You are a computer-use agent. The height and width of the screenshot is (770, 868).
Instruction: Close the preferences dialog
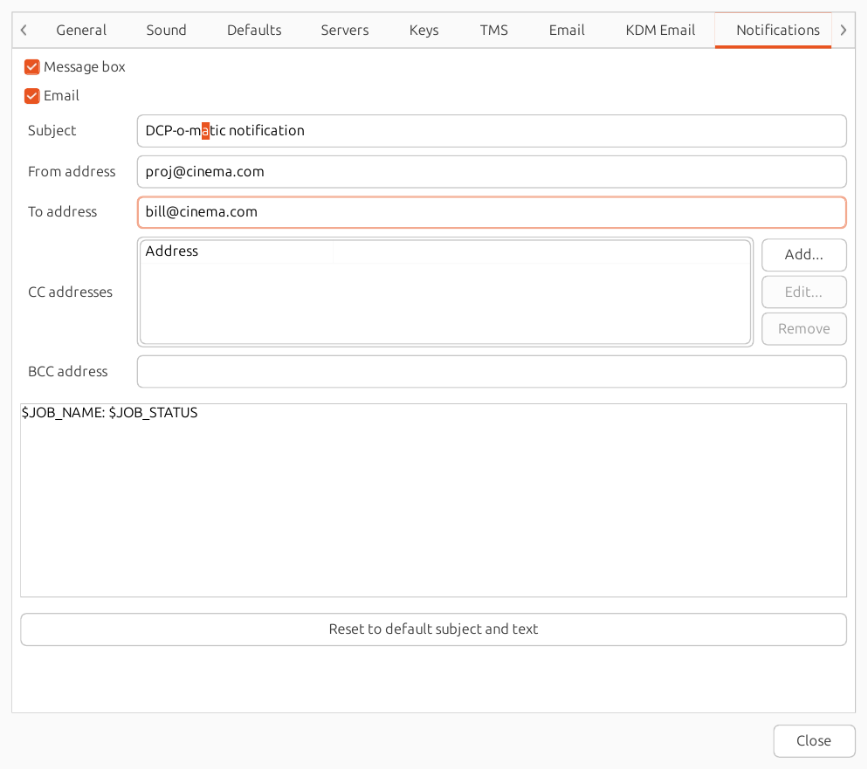[x=814, y=740]
